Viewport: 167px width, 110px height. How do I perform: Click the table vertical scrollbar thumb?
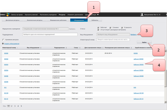165,78
